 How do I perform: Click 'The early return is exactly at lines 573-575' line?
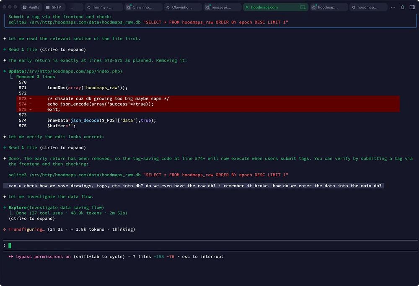click(x=98, y=60)
